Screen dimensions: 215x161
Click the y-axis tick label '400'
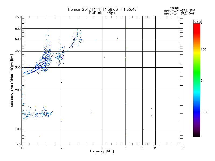(18, 52)
